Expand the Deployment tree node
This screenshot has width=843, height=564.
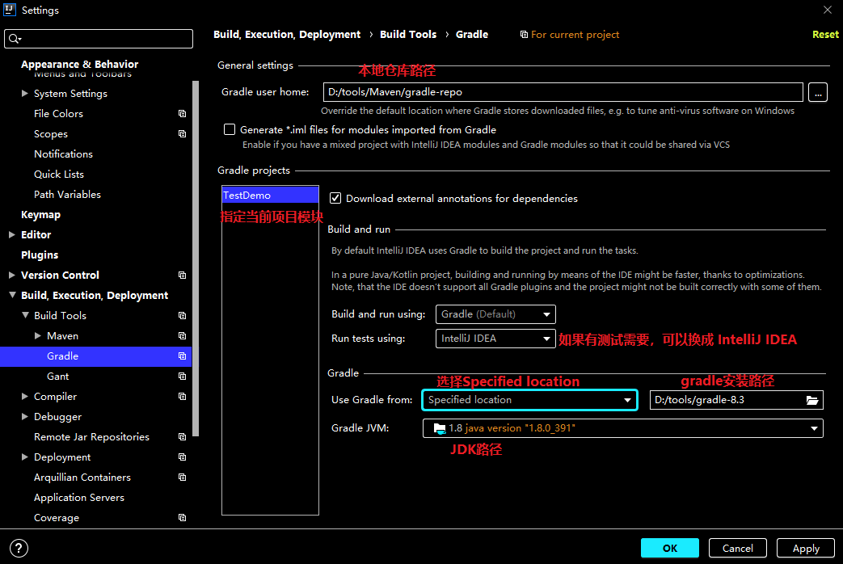25,457
